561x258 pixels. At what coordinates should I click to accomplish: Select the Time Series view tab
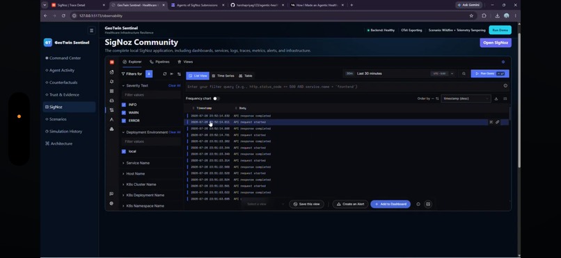(223, 76)
